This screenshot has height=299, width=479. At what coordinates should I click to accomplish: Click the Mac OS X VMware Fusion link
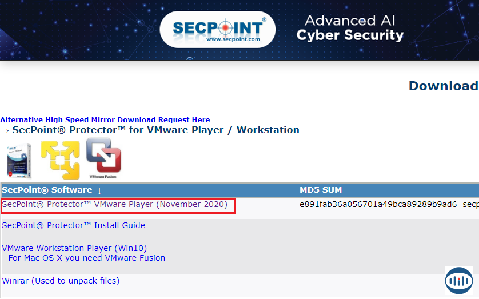pos(83,258)
